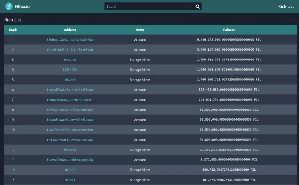This screenshot has width=299, height=185.
Task: Click the search magnifier icon
Action: coord(198,6)
